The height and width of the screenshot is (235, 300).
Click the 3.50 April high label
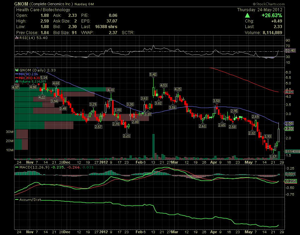(216, 101)
